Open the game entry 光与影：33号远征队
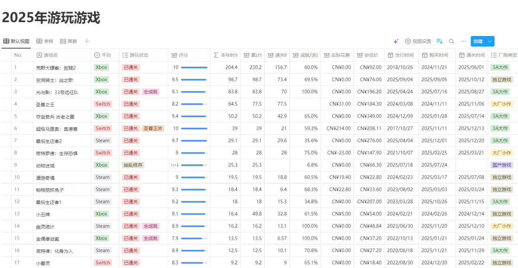 tap(57, 92)
